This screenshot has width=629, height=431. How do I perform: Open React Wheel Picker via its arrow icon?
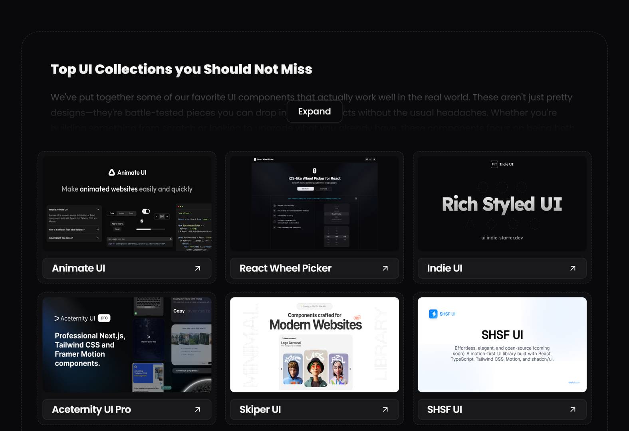(x=385, y=268)
